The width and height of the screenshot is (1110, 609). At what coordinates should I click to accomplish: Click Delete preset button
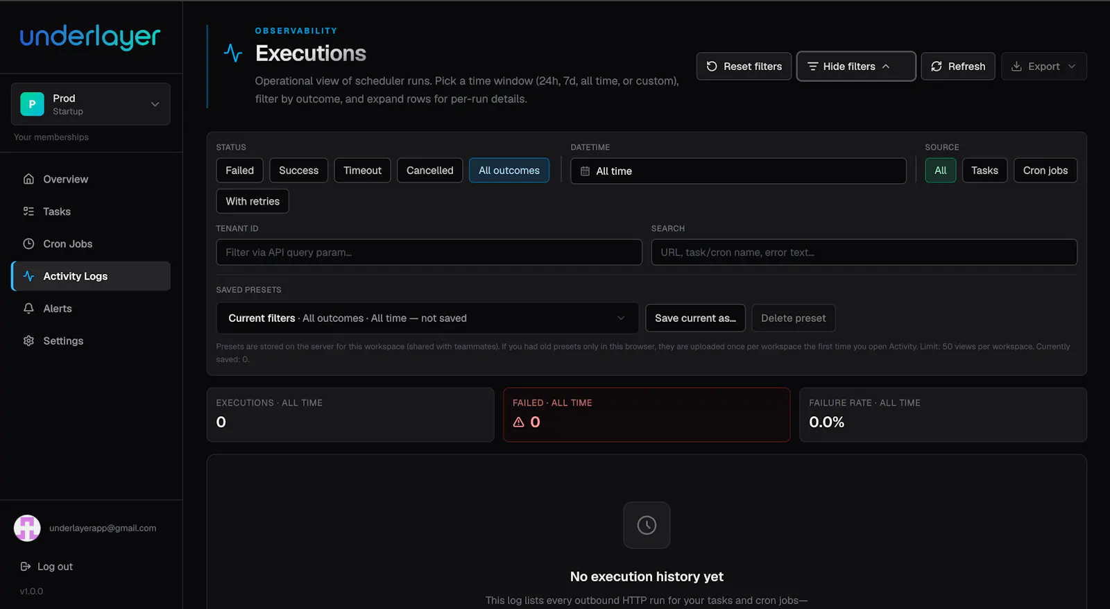pyautogui.click(x=793, y=318)
